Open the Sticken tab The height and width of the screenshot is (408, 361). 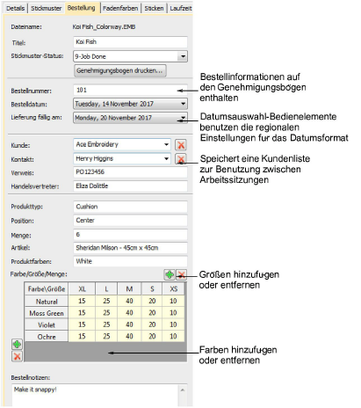pyautogui.click(x=154, y=8)
